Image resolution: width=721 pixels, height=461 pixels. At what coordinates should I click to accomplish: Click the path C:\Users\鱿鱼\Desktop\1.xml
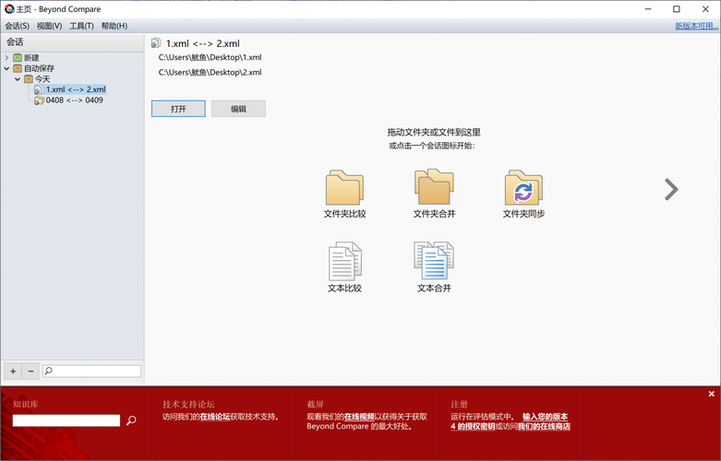[x=210, y=57]
